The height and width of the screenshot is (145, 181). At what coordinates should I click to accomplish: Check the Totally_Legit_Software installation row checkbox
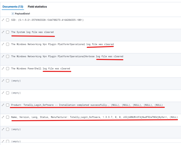8,105
